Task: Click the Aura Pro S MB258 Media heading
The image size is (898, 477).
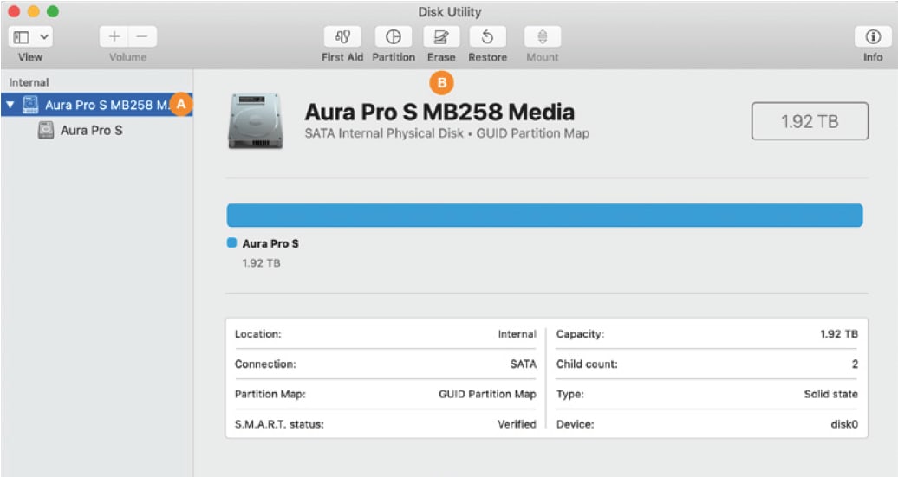Action: pos(439,113)
